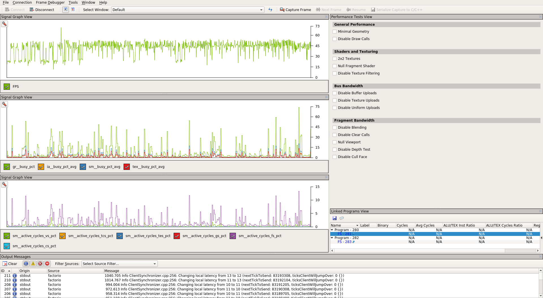Toggle FPS signal color checkbox
The height and width of the screenshot is (298, 543).
(x=7, y=87)
